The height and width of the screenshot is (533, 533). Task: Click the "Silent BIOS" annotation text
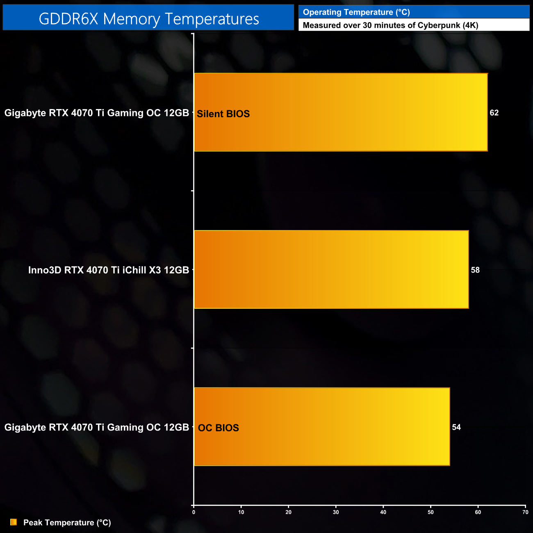point(223,114)
